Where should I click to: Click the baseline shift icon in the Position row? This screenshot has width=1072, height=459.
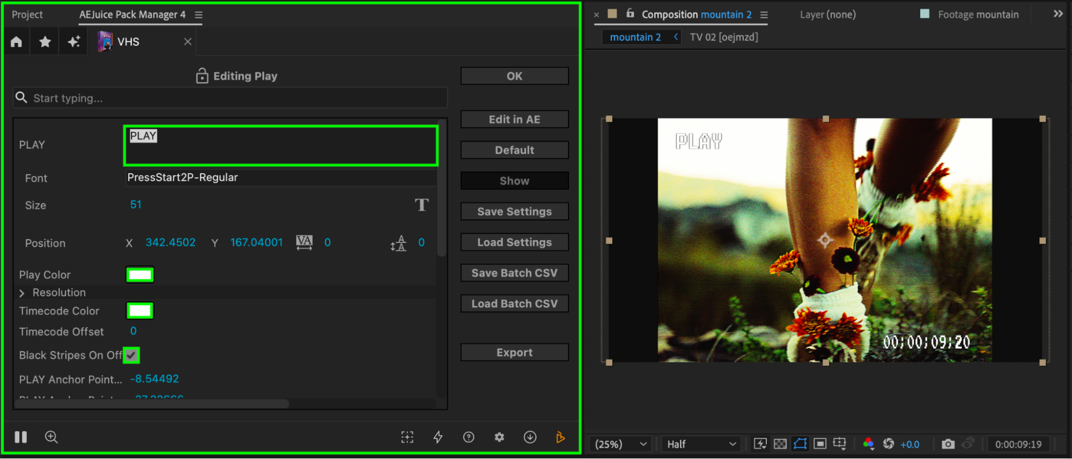point(398,243)
